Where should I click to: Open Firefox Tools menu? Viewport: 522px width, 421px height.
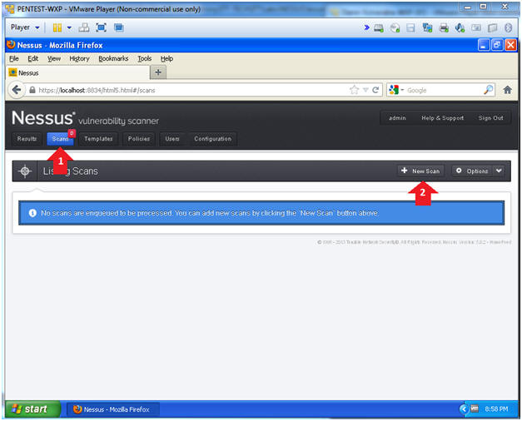tap(145, 59)
